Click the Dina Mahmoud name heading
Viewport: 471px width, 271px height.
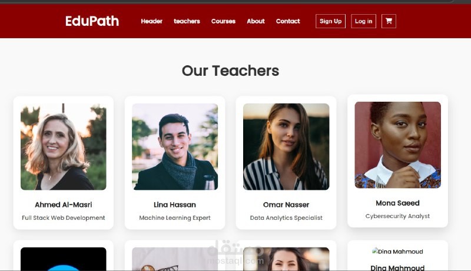point(397,267)
